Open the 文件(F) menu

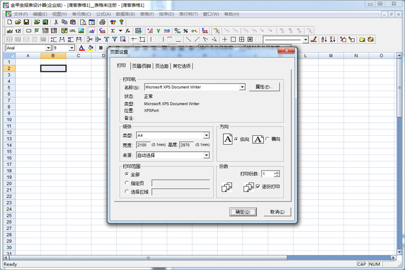(x=21, y=14)
